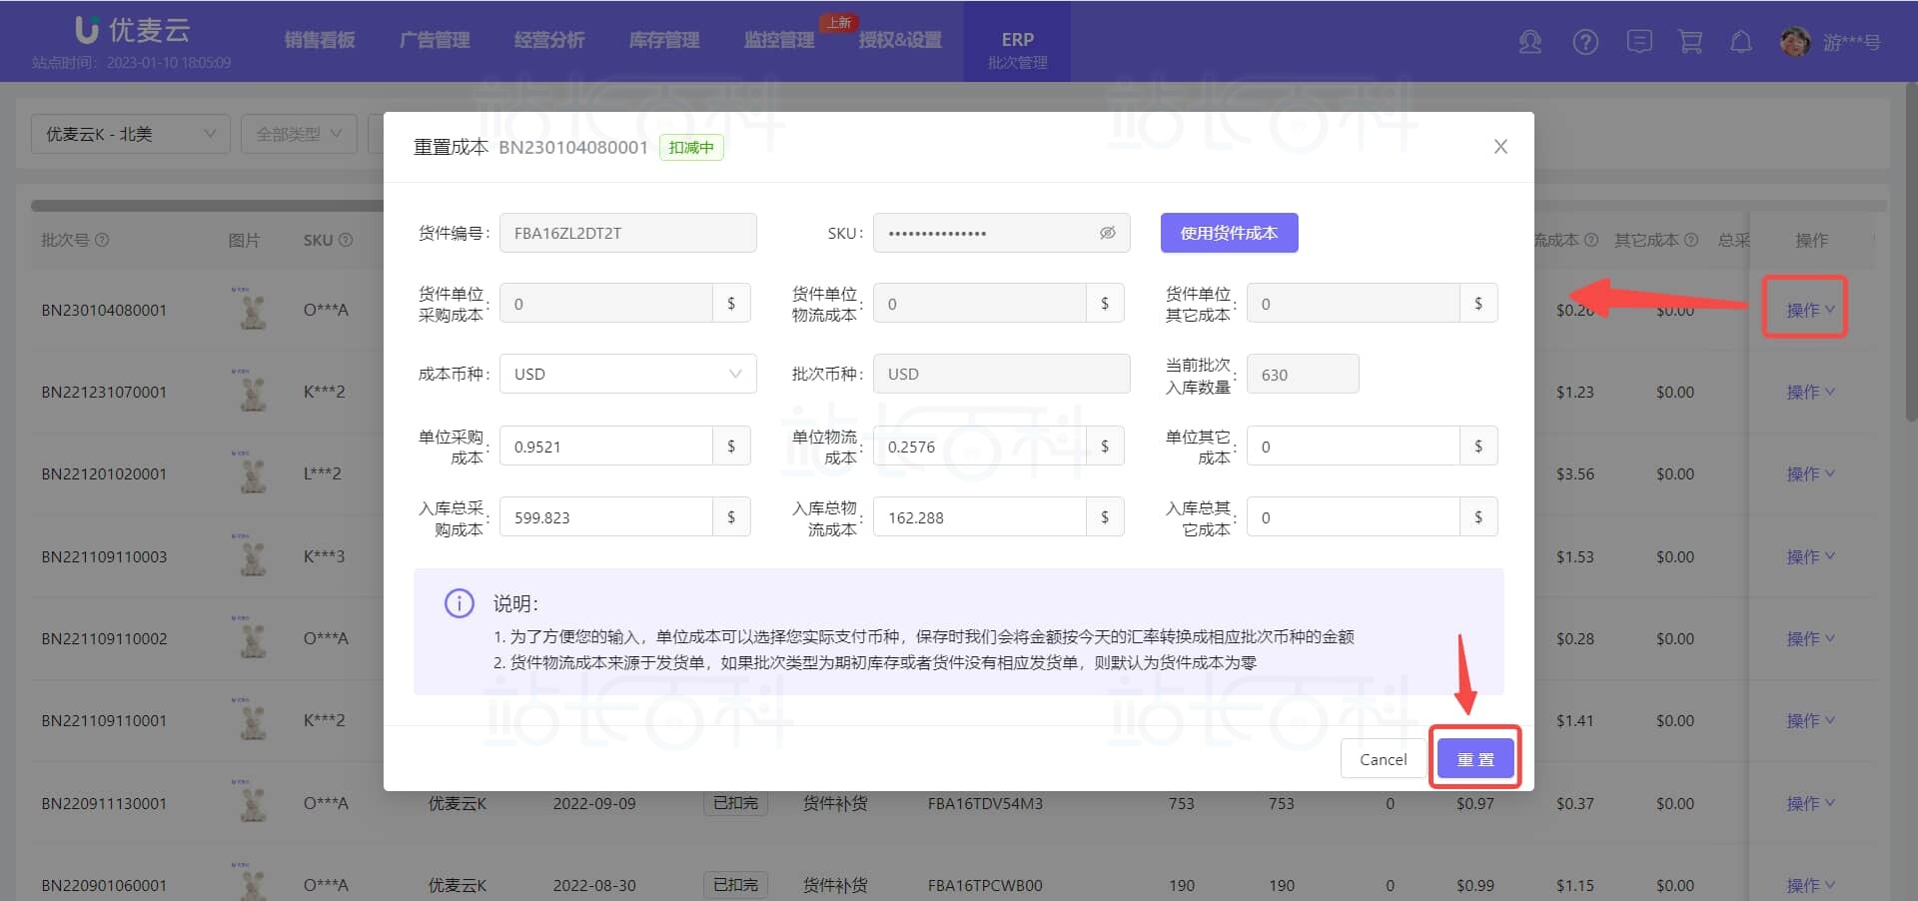Viewport: 1918px width, 901px height.
Task: Expand 操作 menu for batch BN221231070001
Action: pyautogui.click(x=1809, y=393)
